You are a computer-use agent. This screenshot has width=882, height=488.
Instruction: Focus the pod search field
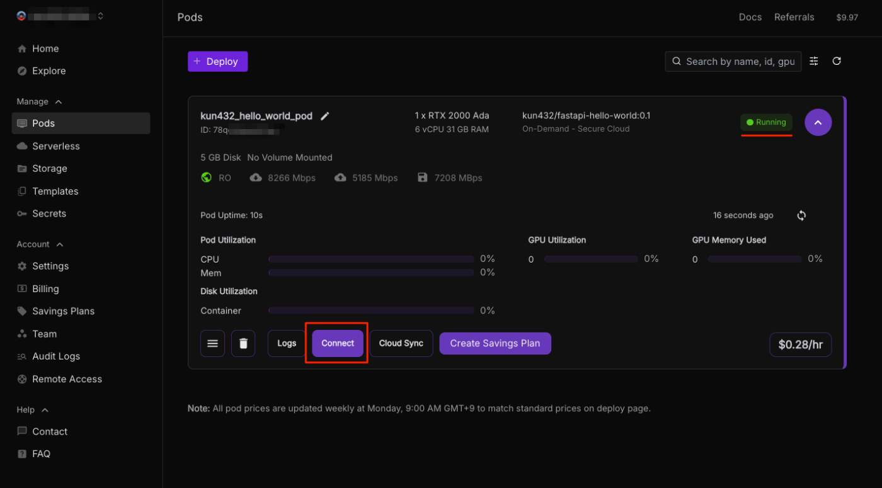click(x=733, y=61)
